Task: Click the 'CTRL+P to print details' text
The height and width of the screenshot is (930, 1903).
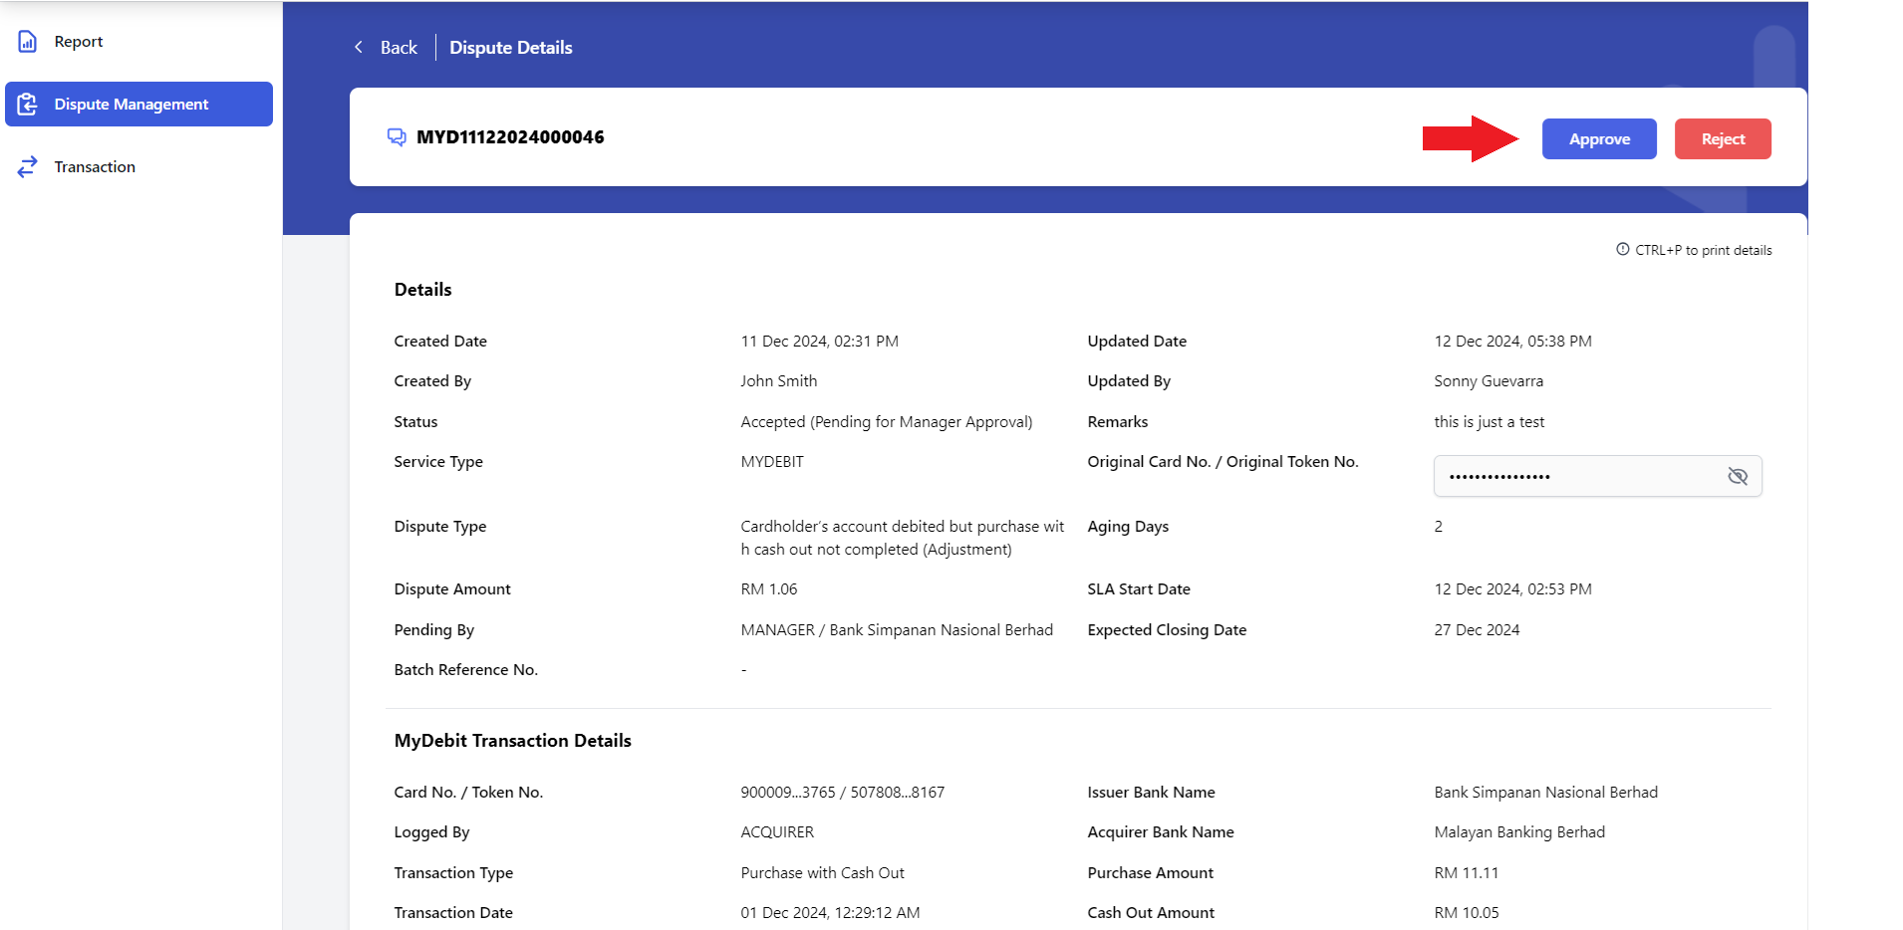Action: tap(1703, 250)
